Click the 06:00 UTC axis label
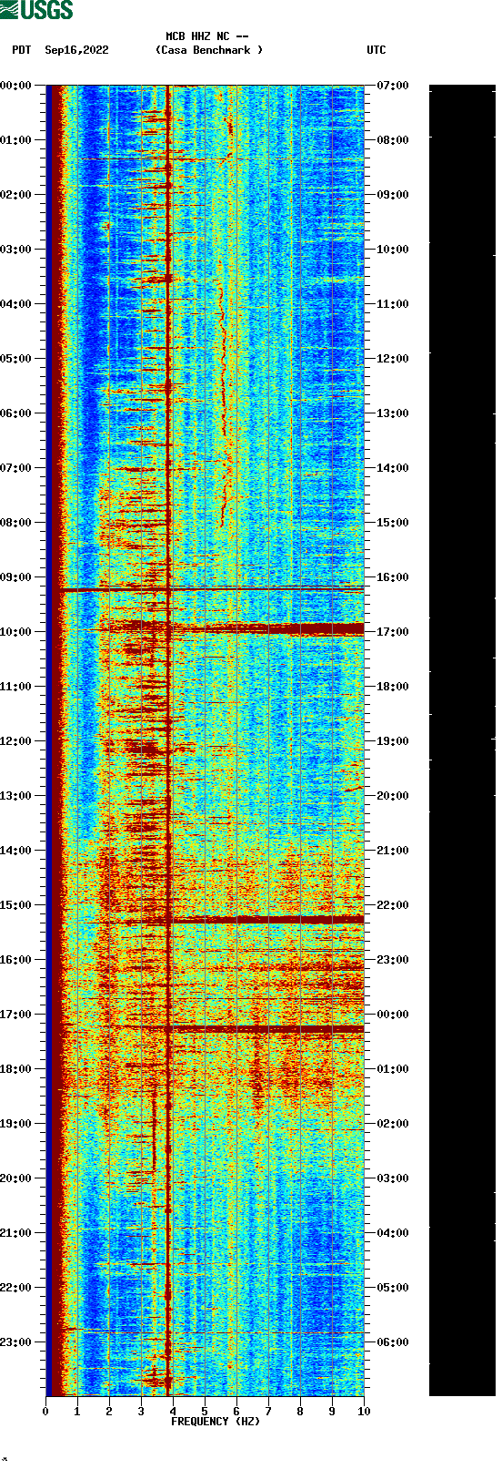 pos(393,1342)
